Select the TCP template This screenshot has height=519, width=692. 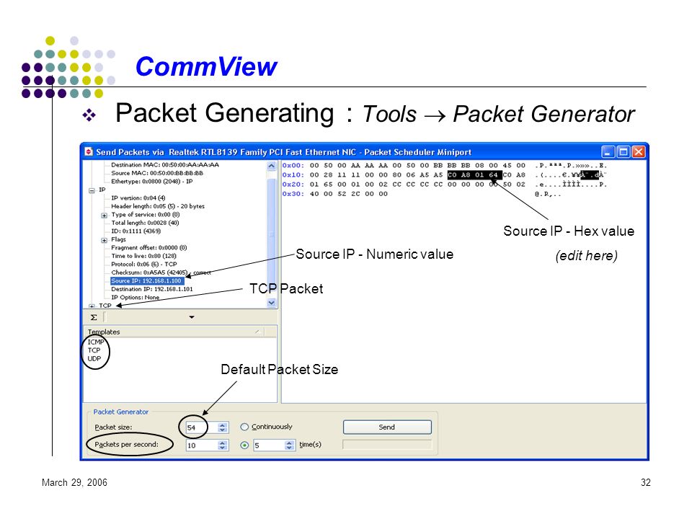[x=94, y=350]
